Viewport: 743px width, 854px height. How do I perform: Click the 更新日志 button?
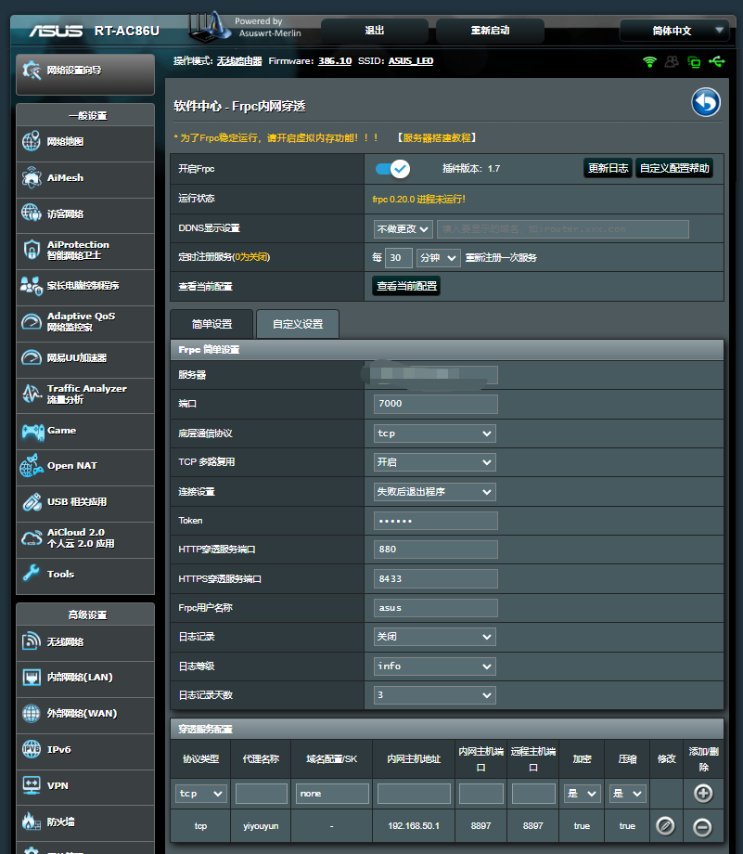point(608,168)
